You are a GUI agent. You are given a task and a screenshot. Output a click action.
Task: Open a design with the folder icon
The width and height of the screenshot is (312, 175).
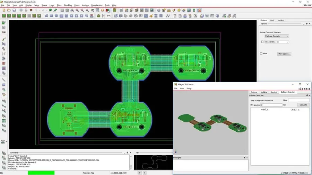click(x=9, y=10)
